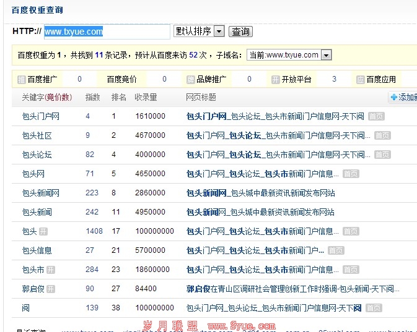Screen dimensions: 417x332
Task: Click index value 223 for 包头新闻网
Action: pyautogui.click(x=92, y=193)
